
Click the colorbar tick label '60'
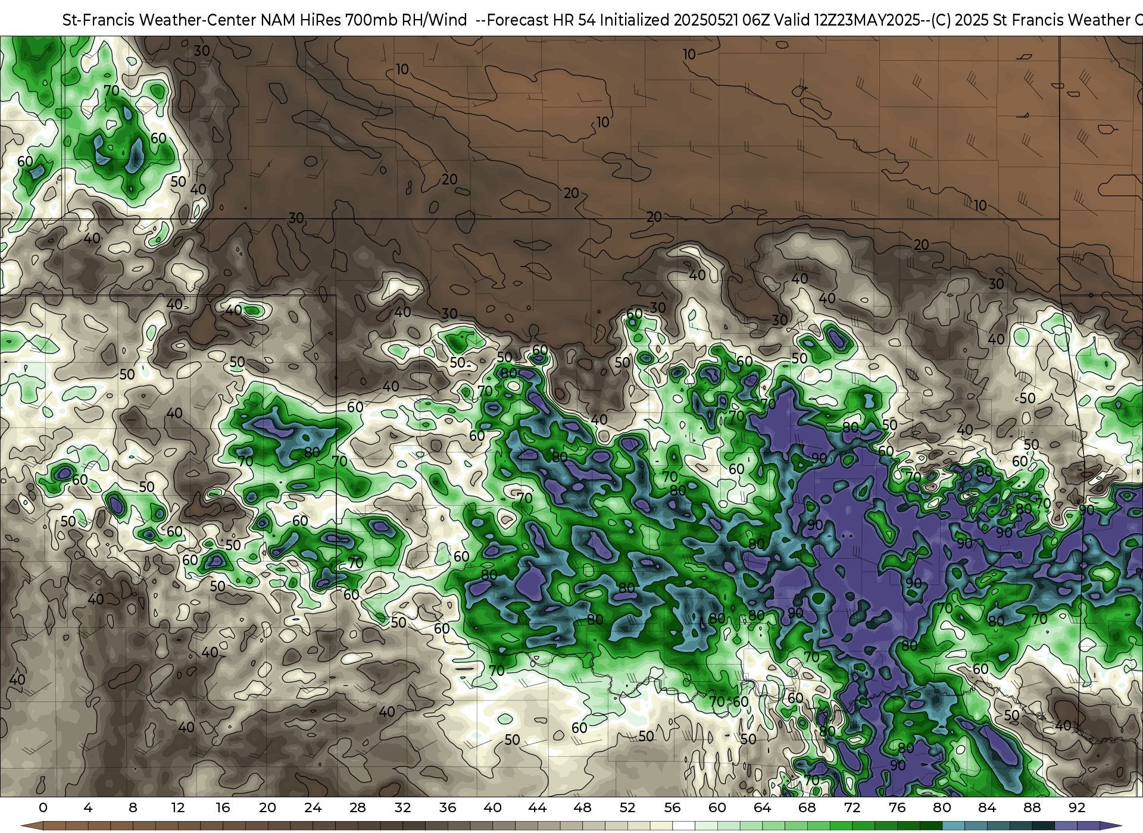pos(717,807)
